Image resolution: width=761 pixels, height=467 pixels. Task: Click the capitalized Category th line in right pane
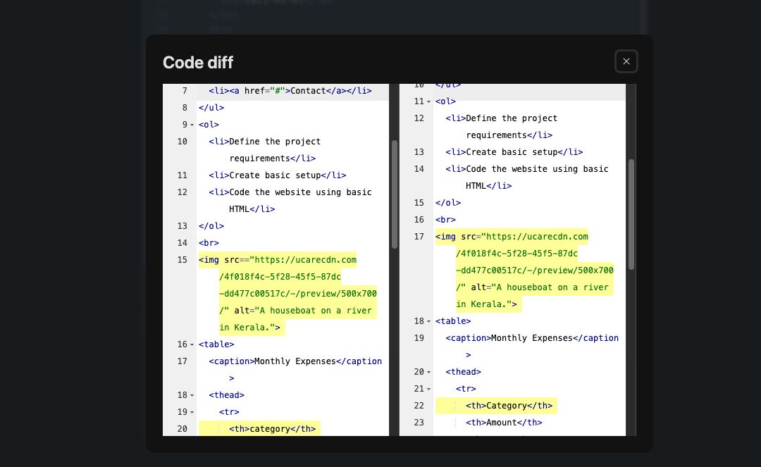coord(509,406)
